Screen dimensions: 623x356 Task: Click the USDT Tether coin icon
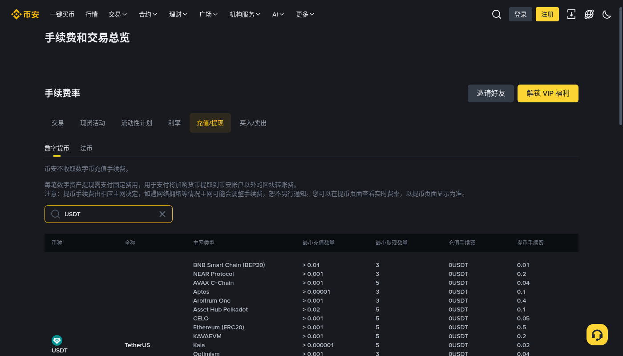[x=57, y=340]
